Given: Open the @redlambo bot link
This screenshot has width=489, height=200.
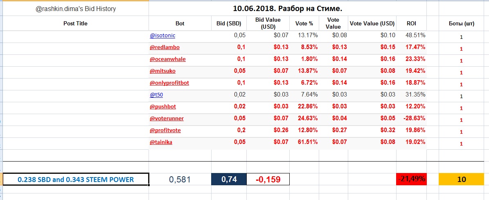Looking at the screenshot, I should point(165,47).
